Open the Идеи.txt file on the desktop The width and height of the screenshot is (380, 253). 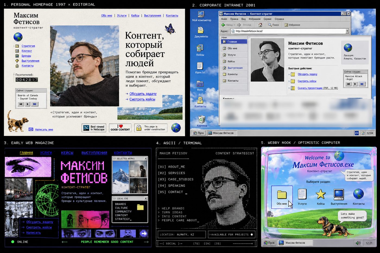[200, 66]
